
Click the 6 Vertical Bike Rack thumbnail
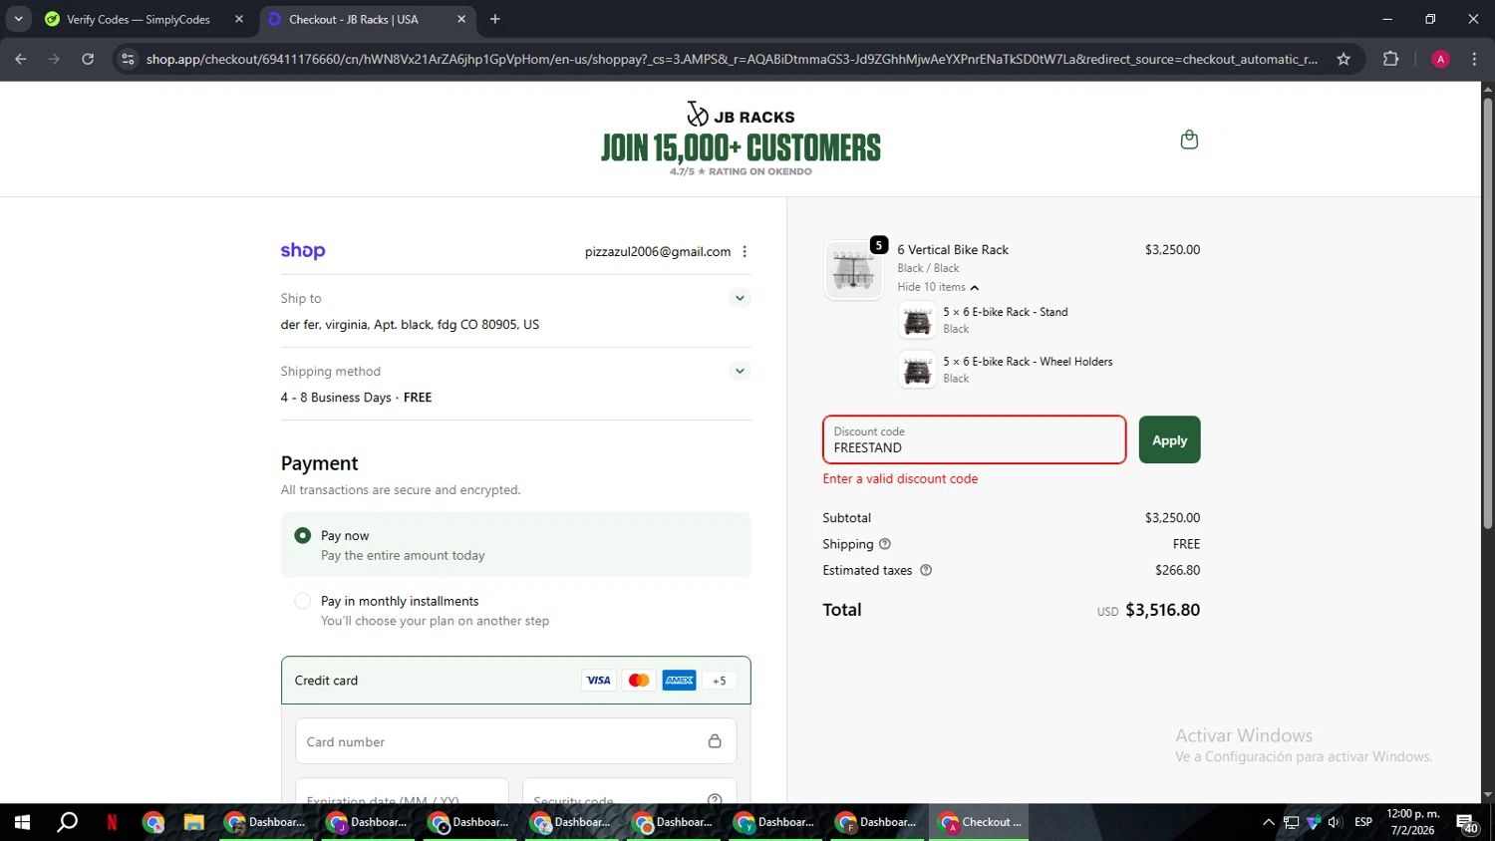coord(853,270)
